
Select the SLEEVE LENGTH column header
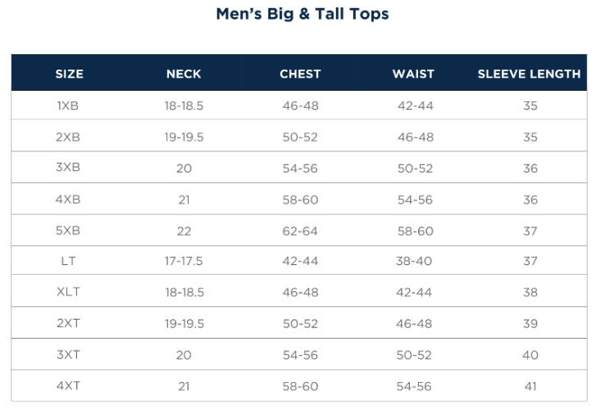(529, 74)
